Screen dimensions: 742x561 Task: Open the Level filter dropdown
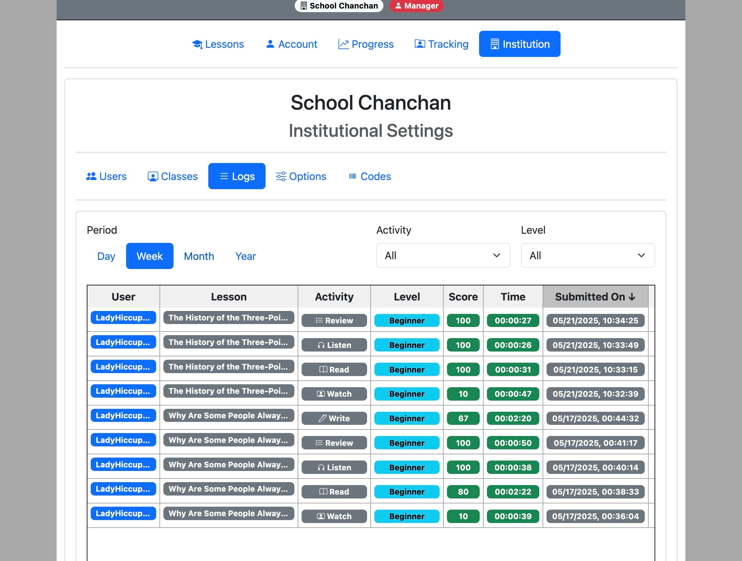588,256
